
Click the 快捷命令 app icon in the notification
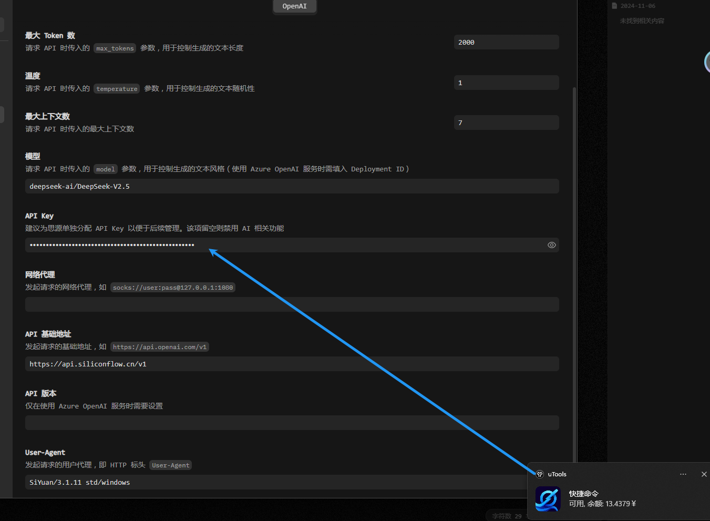(x=548, y=499)
